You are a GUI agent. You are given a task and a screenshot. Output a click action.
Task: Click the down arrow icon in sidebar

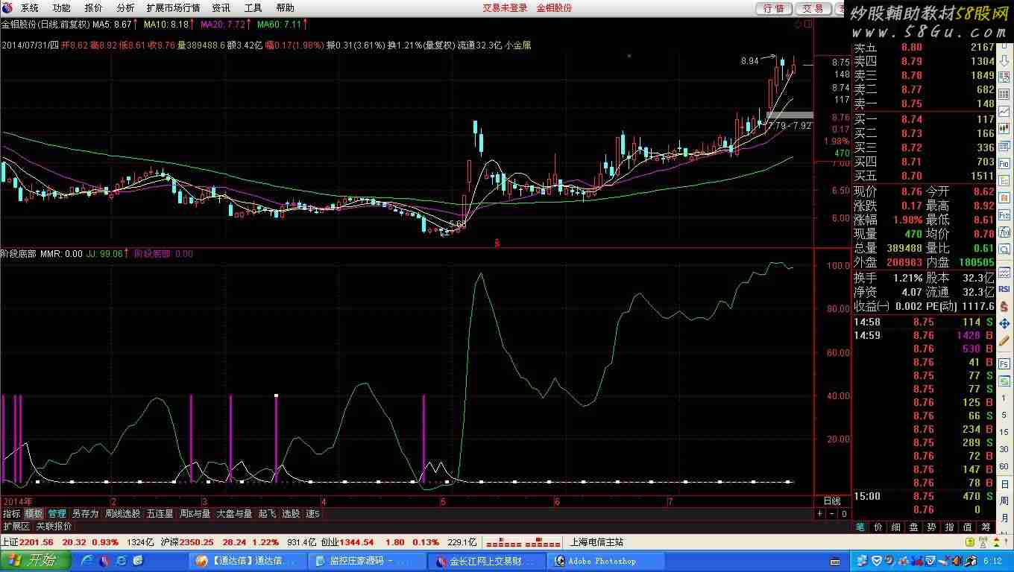pyautogui.click(x=1004, y=60)
